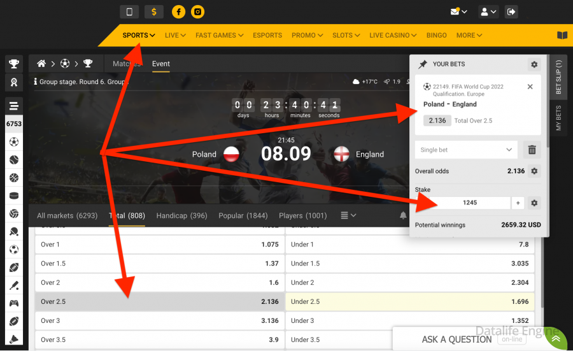Switch to the Event tab
This screenshot has height=351, width=573.
tap(161, 64)
